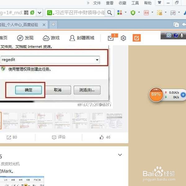Like the post with thumbs-up 46

click(x=105, y=137)
